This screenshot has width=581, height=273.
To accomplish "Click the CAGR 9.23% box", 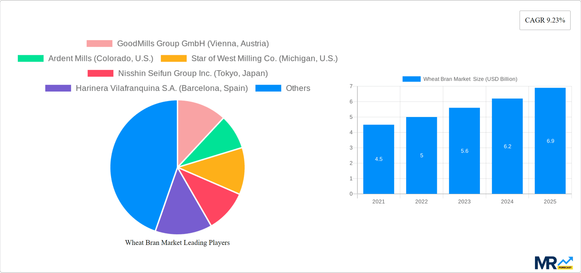I will (x=545, y=20).
